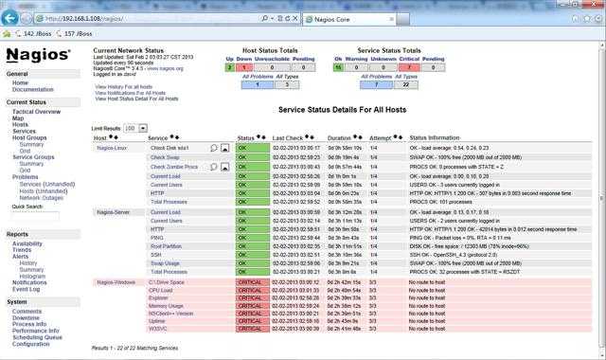Click the red host Down count box
Viewport: 606px width, 360px height.
[x=244, y=67]
